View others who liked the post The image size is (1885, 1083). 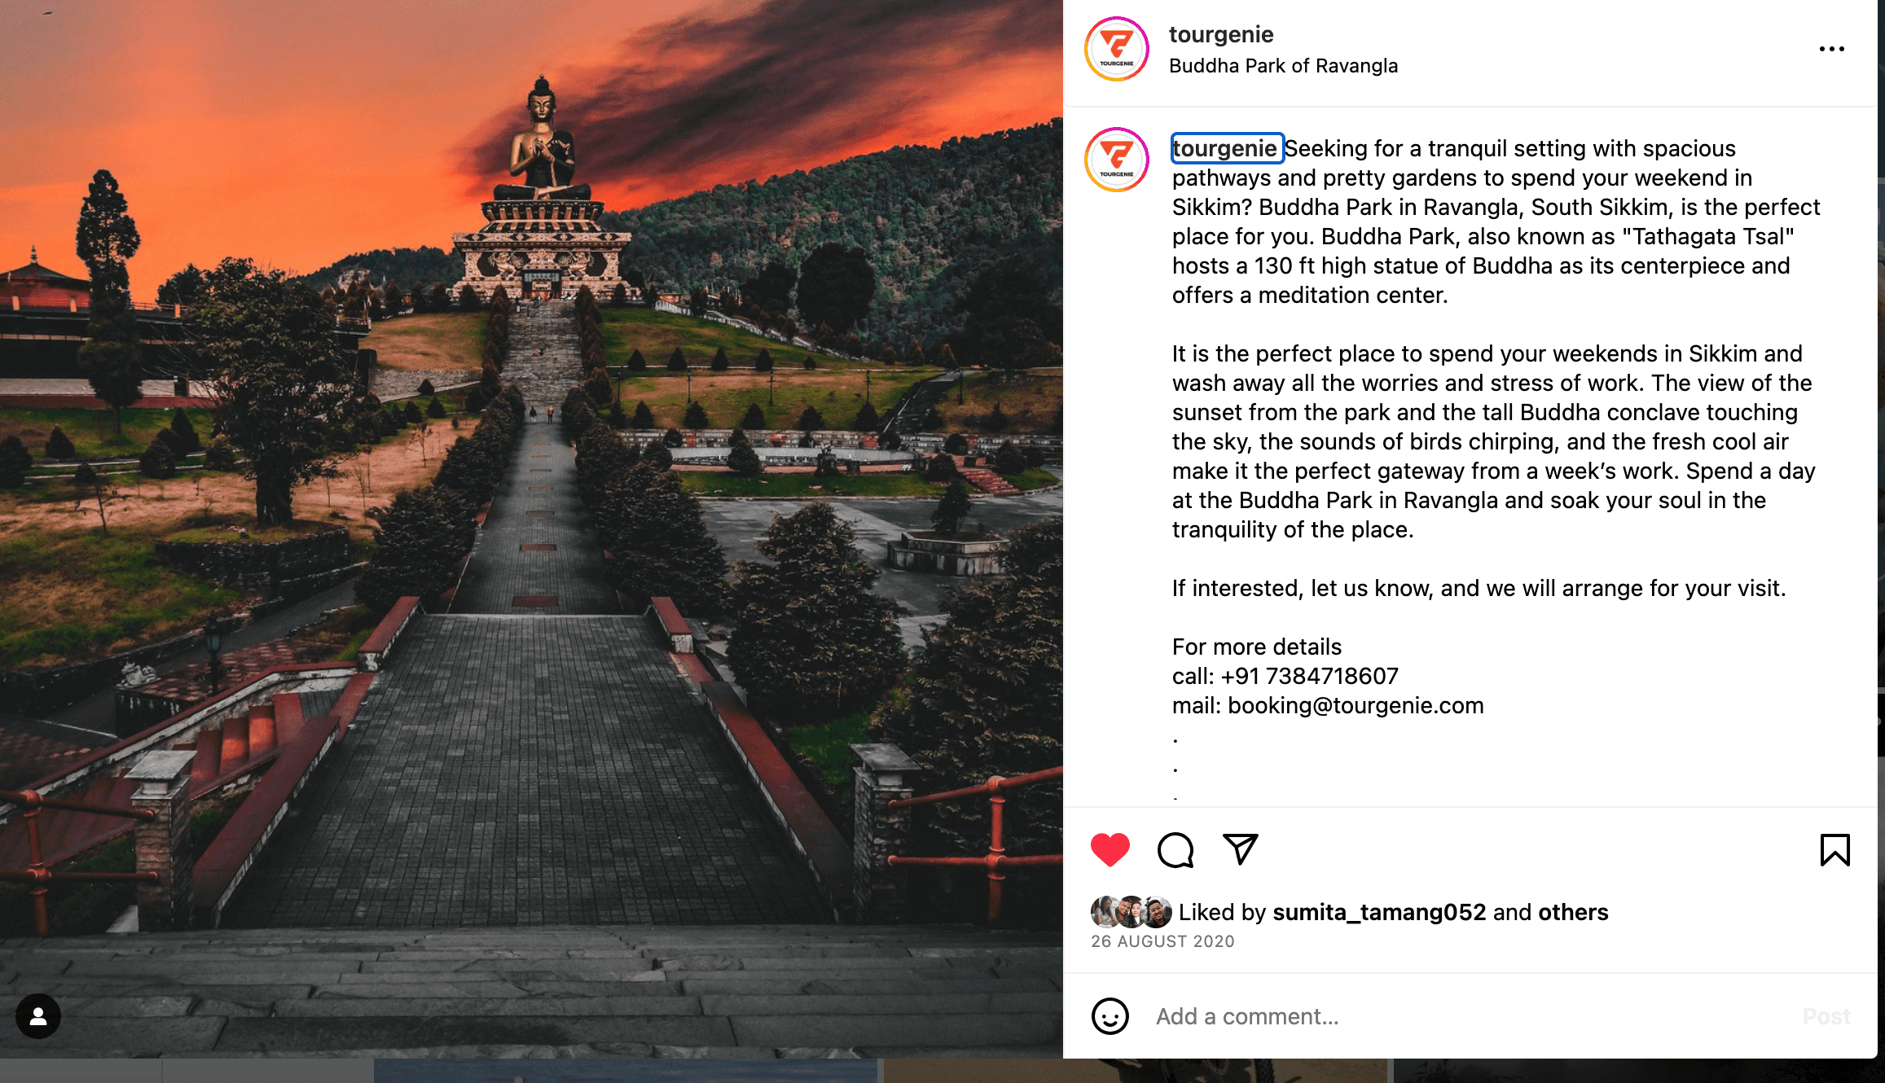coord(1573,912)
